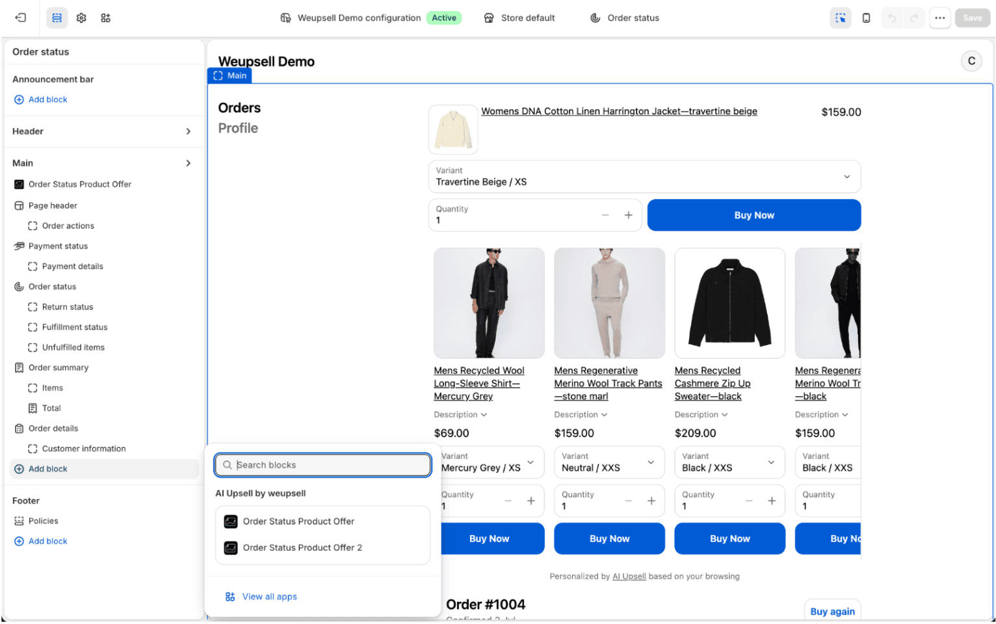Expand Description for Track Pants
The image size is (996, 624).
tap(581, 415)
